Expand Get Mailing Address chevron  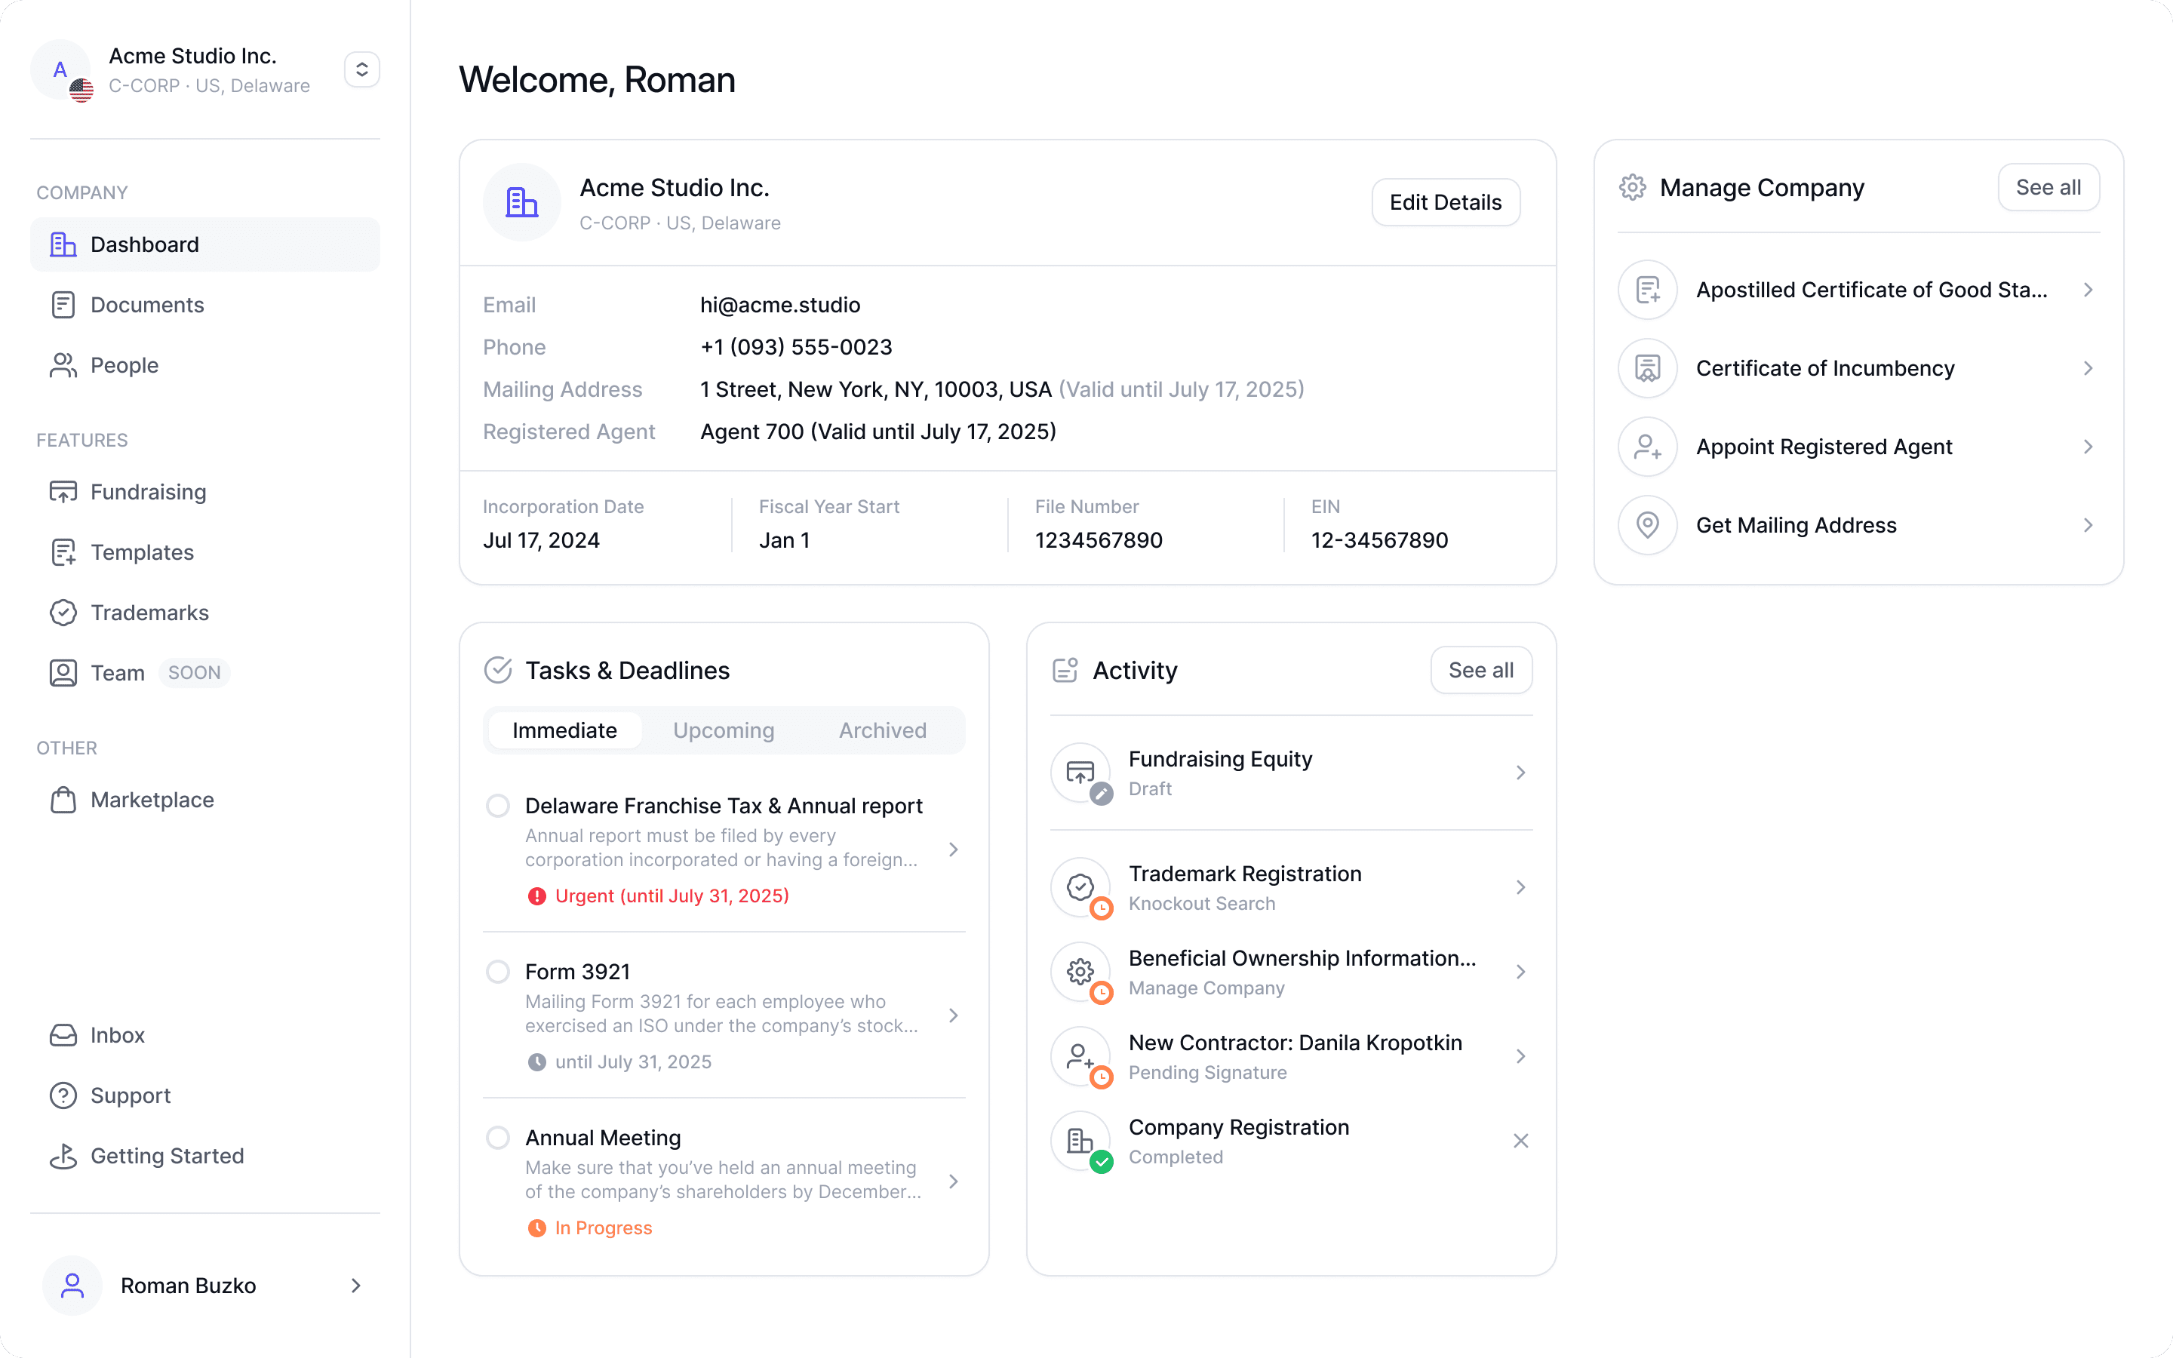[2088, 524]
